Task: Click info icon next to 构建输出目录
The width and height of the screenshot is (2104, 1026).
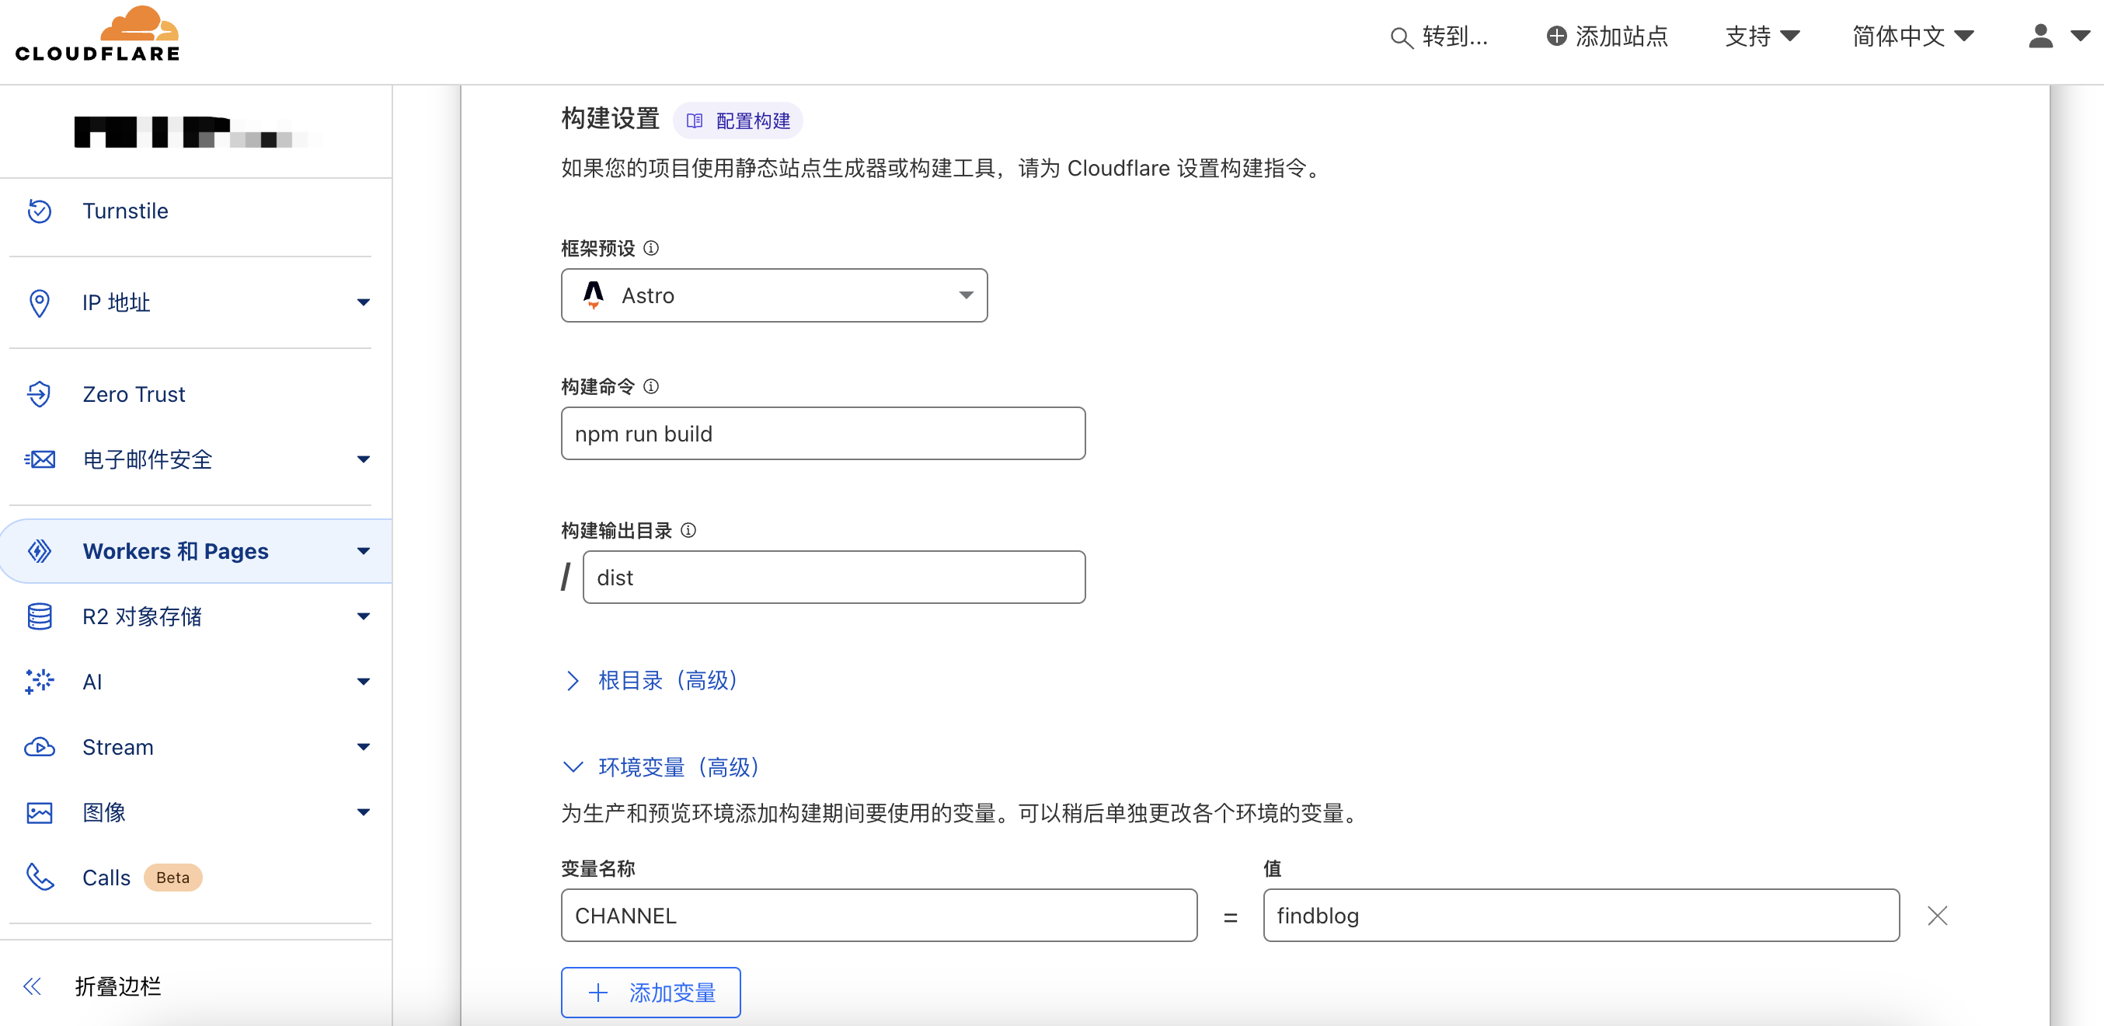Action: point(688,529)
